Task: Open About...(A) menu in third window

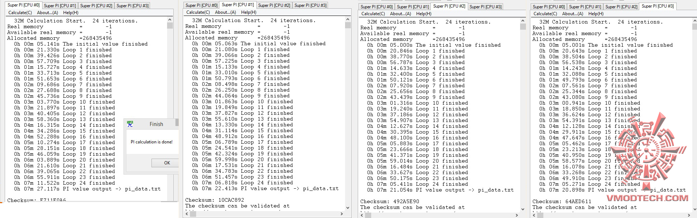Action: 401,14
